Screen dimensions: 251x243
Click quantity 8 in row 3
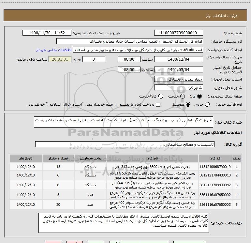point(58,185)
